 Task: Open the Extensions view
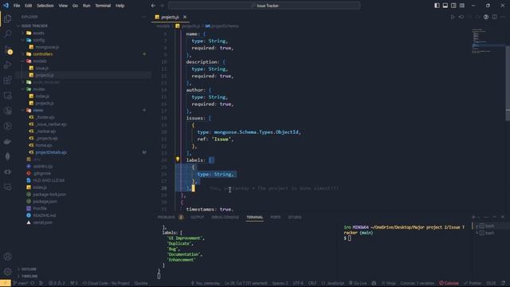pyautogui.click(x=7, y=80)
